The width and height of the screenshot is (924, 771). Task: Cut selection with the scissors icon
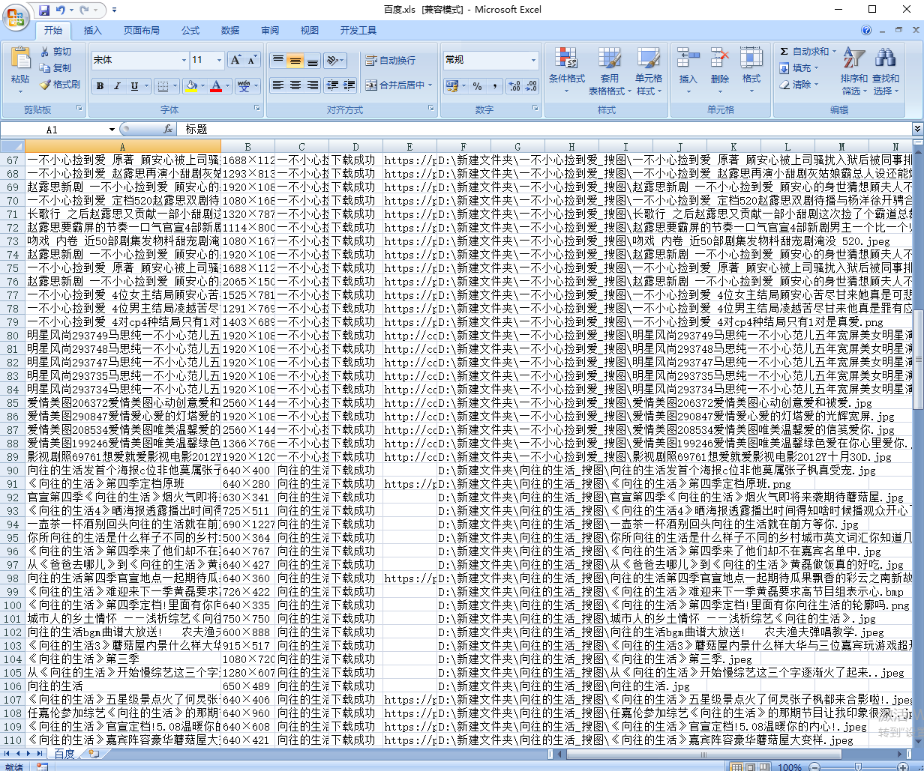tap(45, 51)
